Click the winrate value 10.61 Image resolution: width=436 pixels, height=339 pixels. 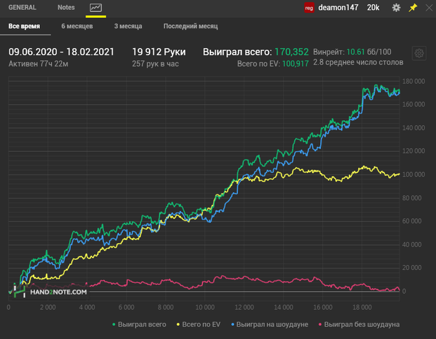[x=356, y=52]
